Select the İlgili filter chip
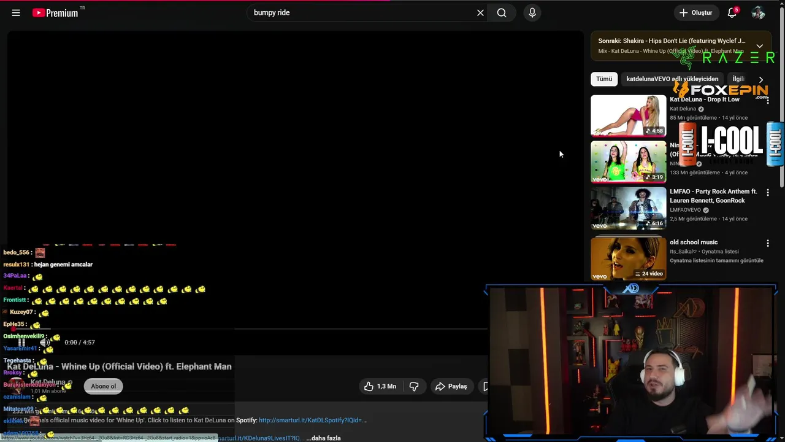Image resolution: width=785 pixels, height=442 pixels. [738, 79]
